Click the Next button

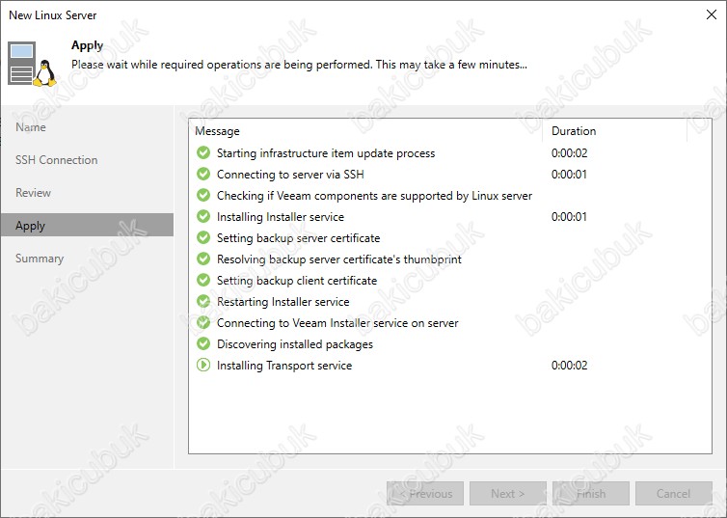pyautogui.click(x=508, y=494)
